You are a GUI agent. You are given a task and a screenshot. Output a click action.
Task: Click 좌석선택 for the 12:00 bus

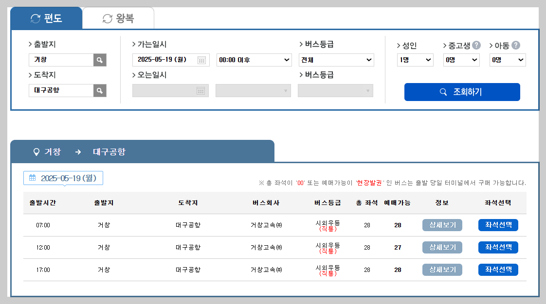498,247
